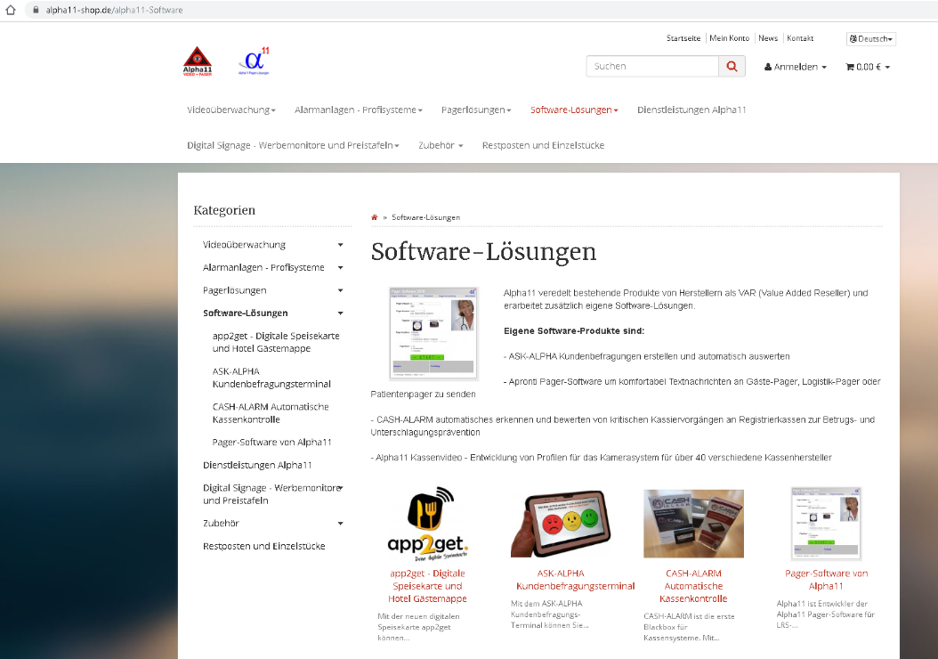
Task: Open the Videoüberwachung top menu
Action: click(231, 110)
